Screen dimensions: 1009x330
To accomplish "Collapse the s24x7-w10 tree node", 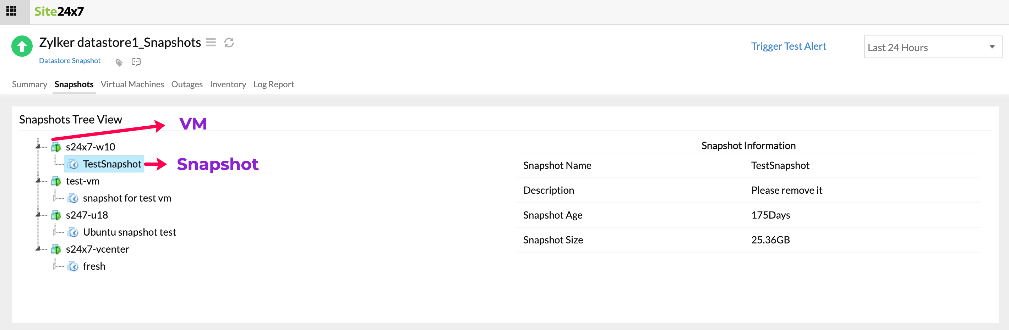I will (x=38, y=147).
